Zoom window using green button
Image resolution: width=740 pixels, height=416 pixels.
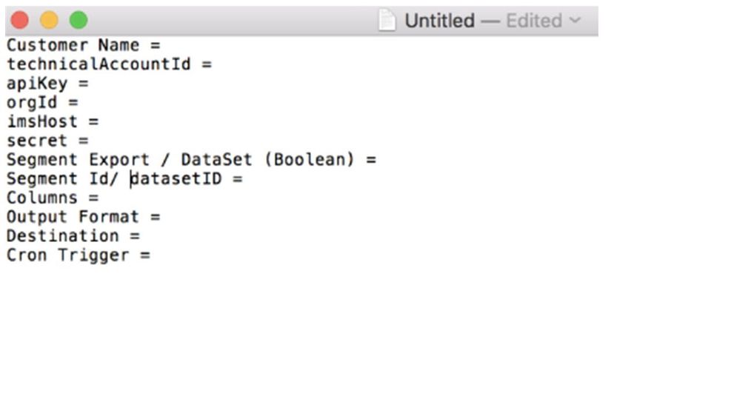click(x=79, y=20)
